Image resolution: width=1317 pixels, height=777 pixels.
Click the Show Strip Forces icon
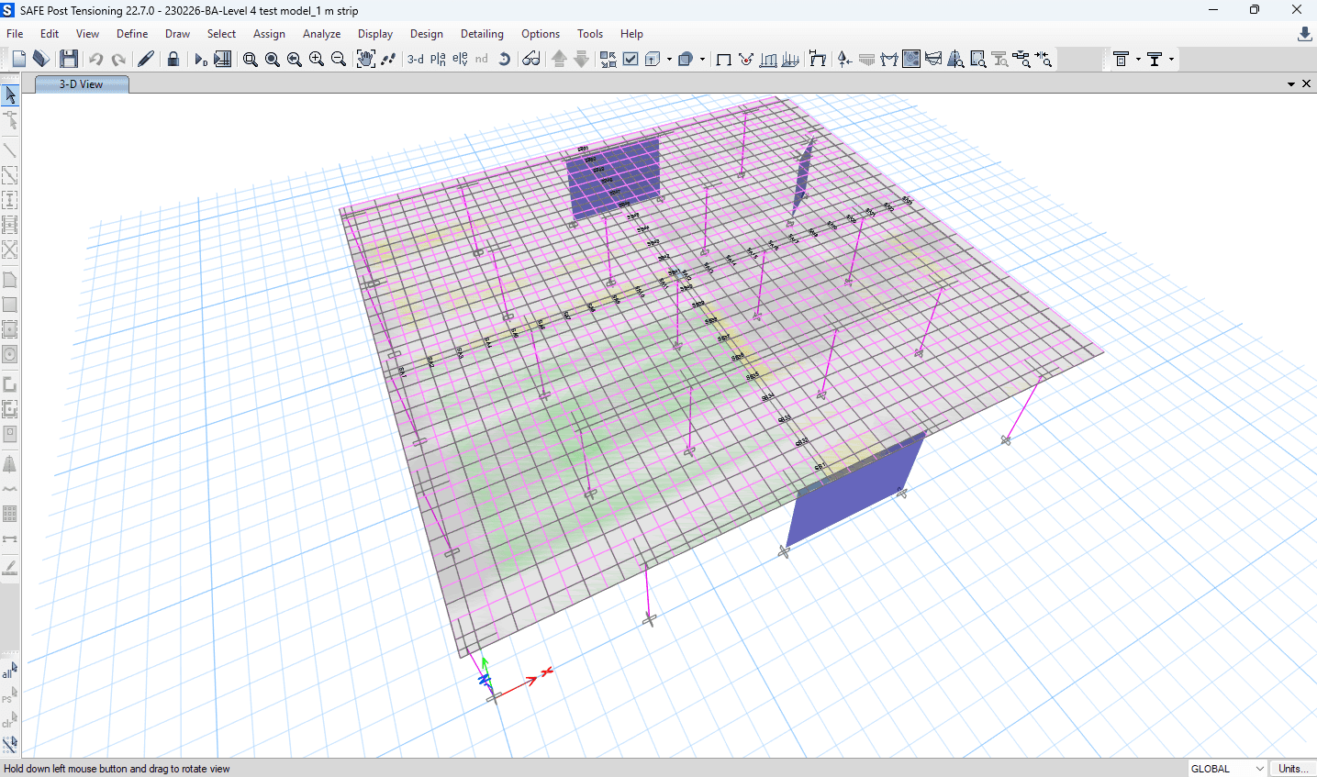(x=932, y=59)
